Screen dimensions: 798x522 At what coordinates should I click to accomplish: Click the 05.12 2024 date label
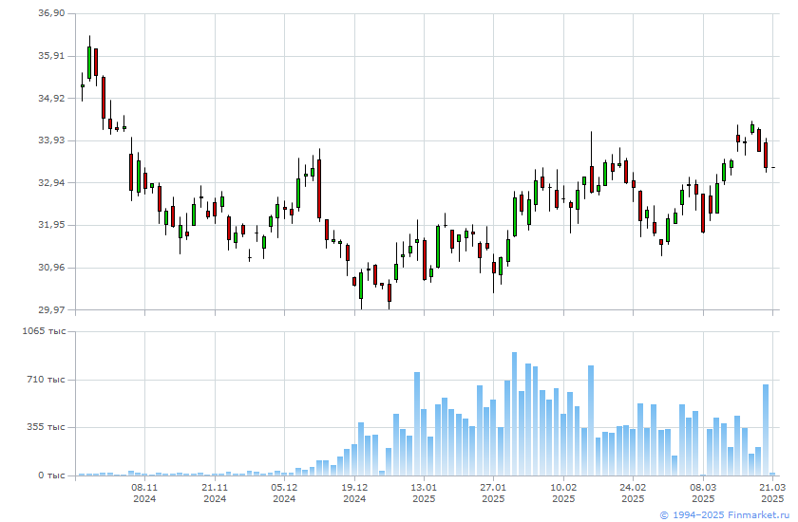point(284,493)
